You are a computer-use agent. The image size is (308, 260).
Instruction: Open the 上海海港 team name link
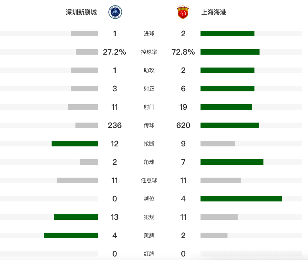point(214,12)
